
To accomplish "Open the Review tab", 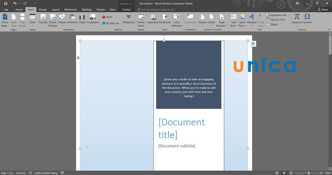I will coord(100,9).
